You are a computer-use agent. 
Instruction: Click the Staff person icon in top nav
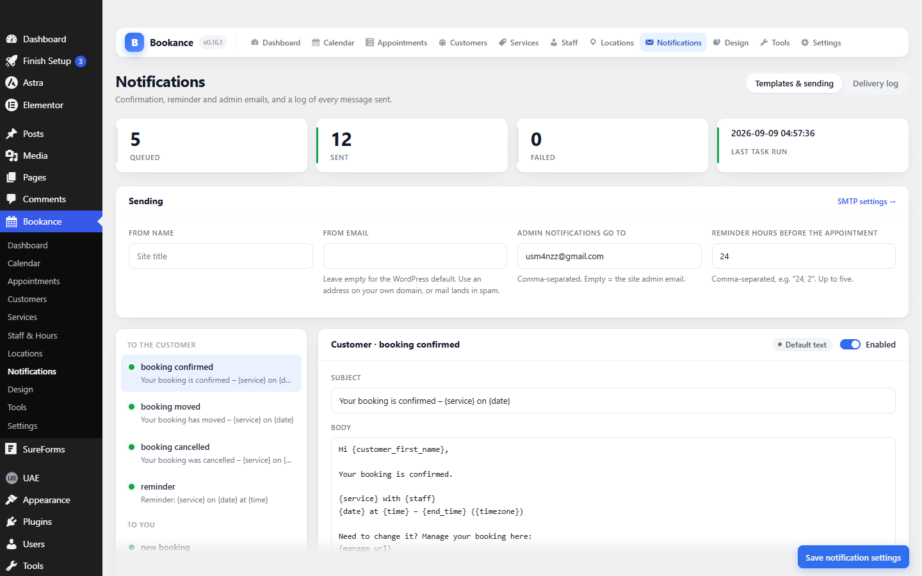(554, 42)
